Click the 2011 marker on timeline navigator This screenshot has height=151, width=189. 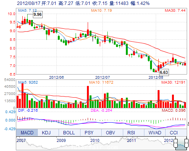tap(131, 140)
